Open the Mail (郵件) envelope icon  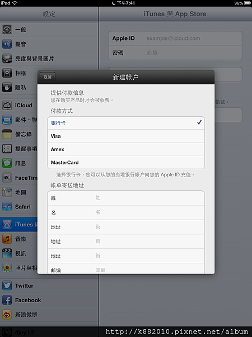tap(7, 120)
